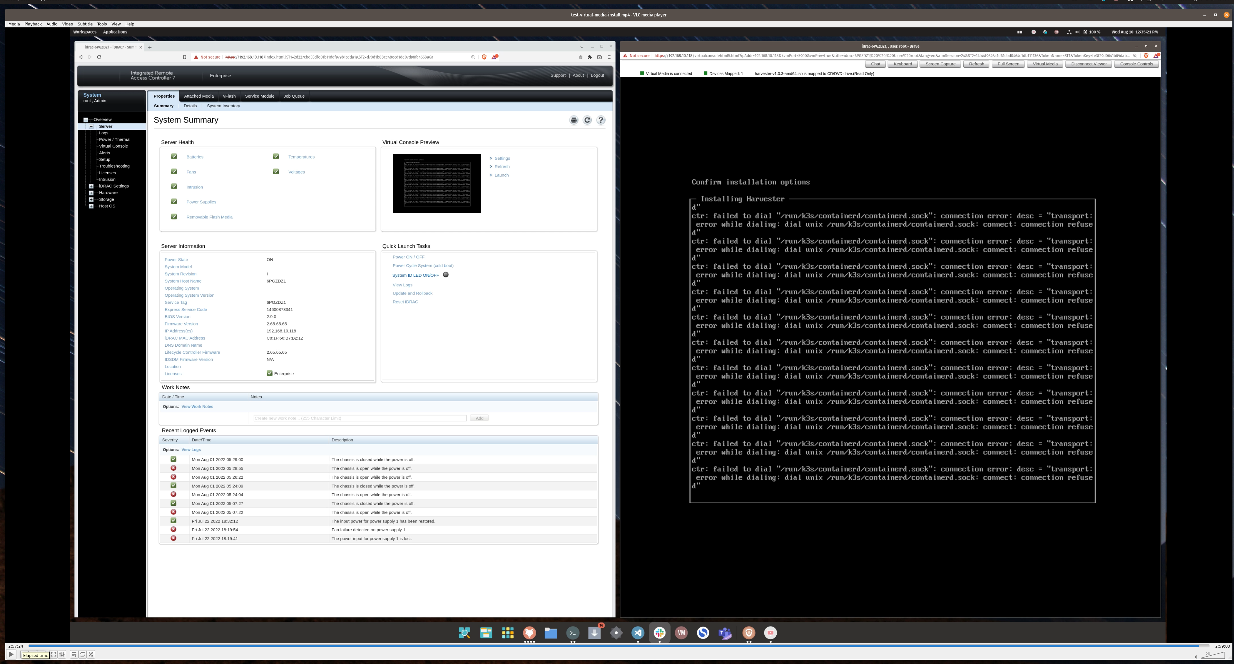Open the iDRAC help question icon
The height and width of the screenshot is (664, 1234).
tap(601, 120)
